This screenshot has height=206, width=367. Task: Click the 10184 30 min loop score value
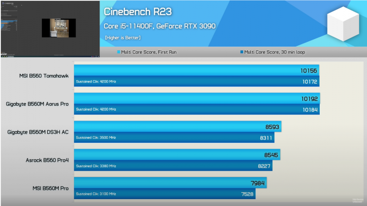point(309,109)
